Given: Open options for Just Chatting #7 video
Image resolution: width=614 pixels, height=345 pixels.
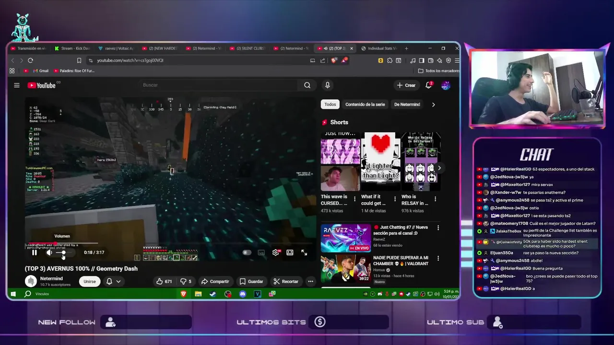Looking at the screenshot, I should point(438,228).
